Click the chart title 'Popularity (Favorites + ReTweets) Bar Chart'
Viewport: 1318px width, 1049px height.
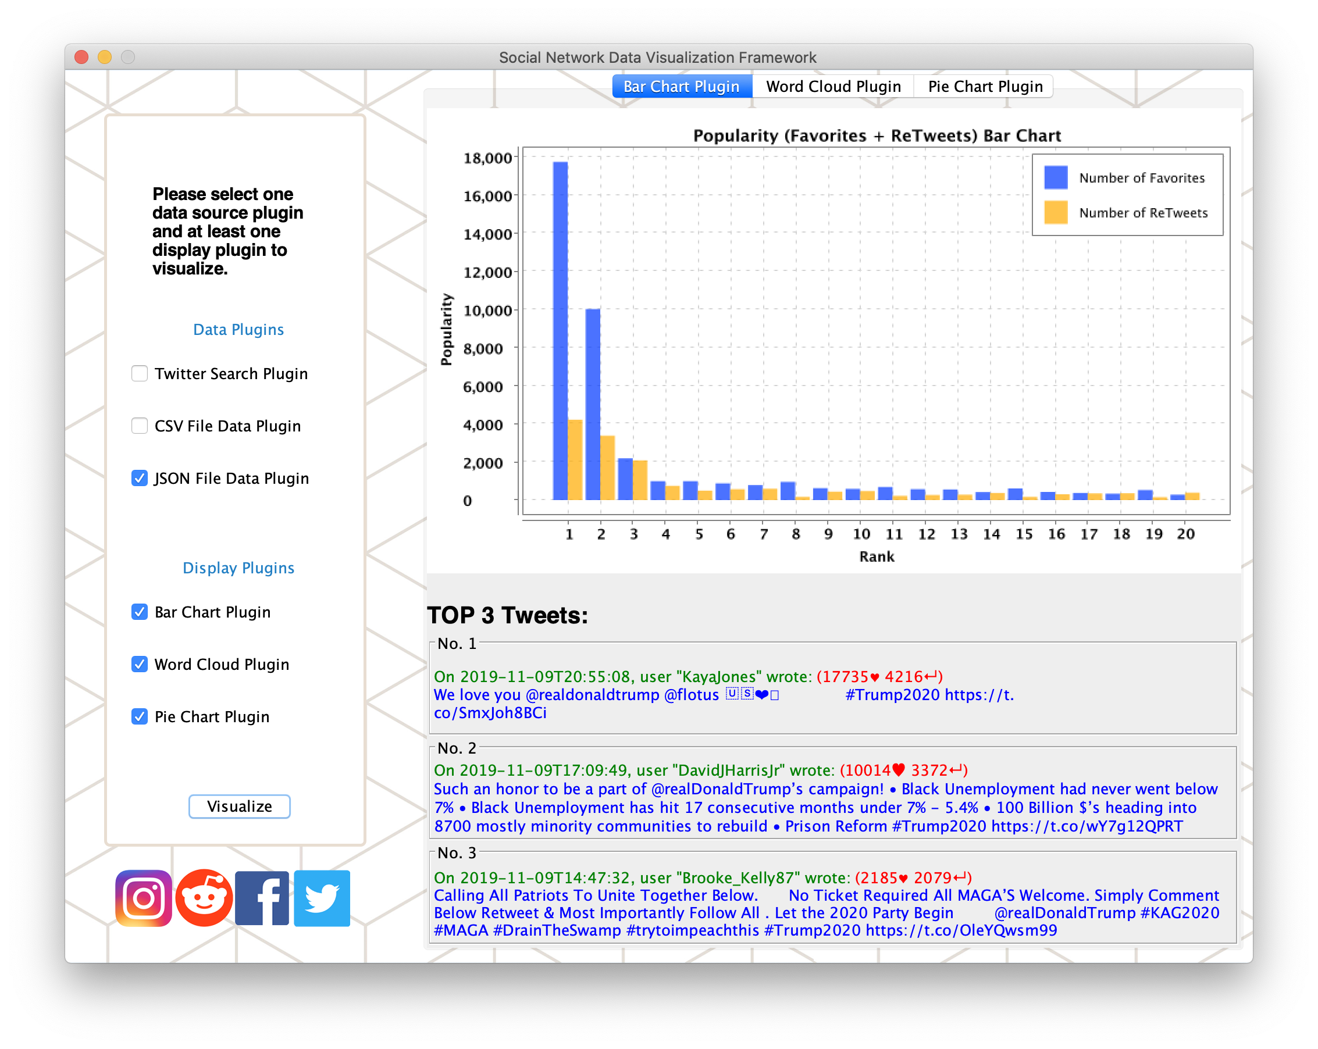[x=877, y=135]
